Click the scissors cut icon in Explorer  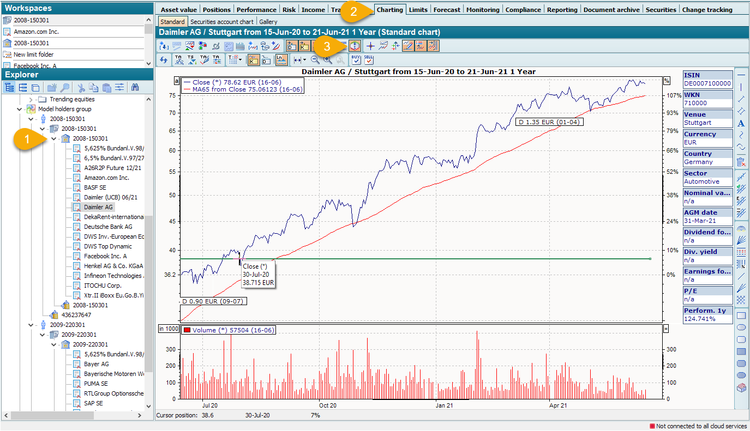point(81,87)
